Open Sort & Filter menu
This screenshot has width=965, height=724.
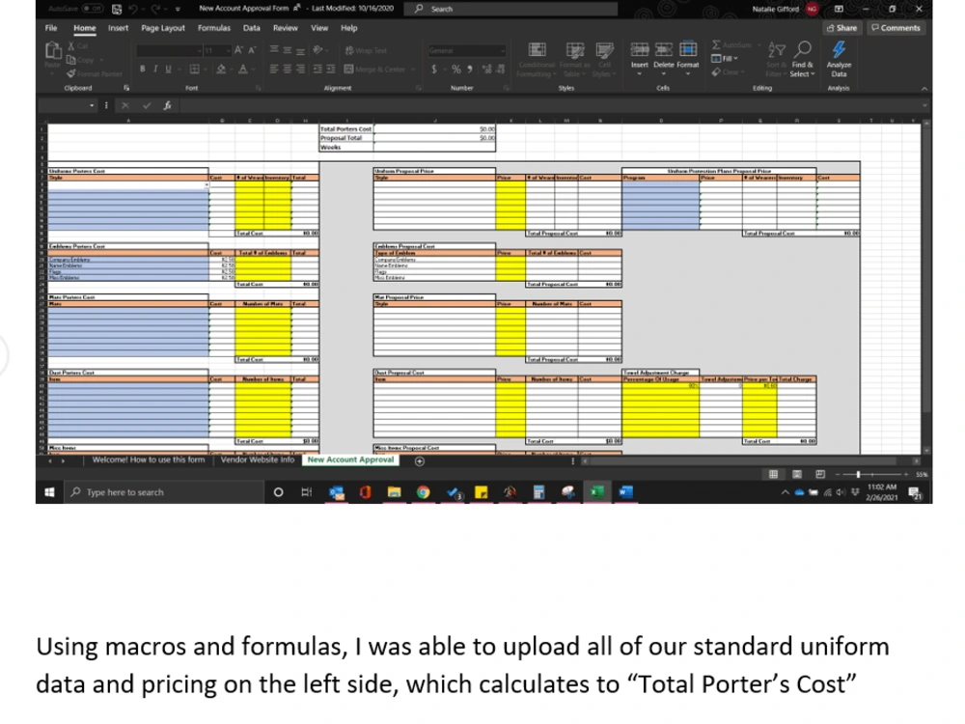[x=777, y=60]
